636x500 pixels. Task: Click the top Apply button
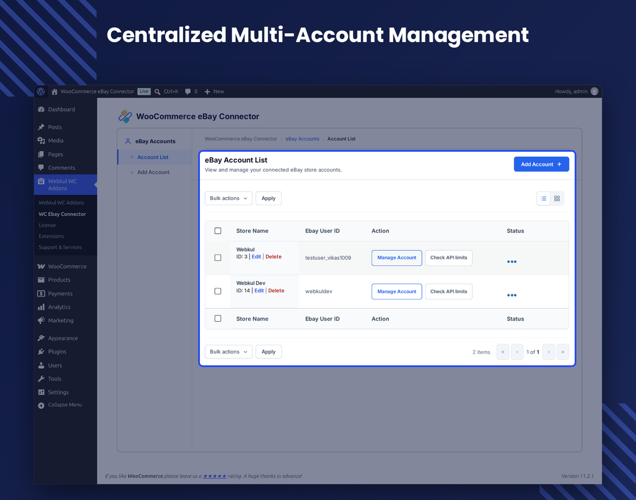[x=269, y=198]
